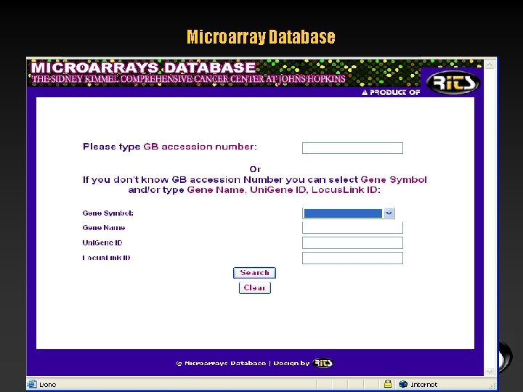Click the RITS logo in header
The width and height of the screenshot is (523, 392).
coord(453,83)
